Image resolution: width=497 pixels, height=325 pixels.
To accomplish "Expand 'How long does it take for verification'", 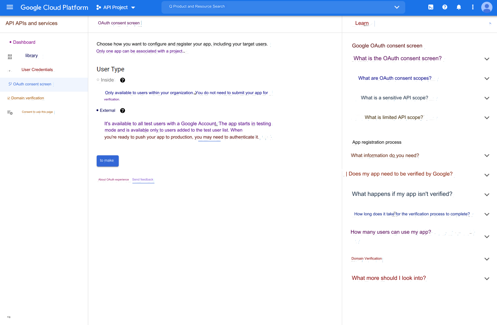I will coord(487,214).
